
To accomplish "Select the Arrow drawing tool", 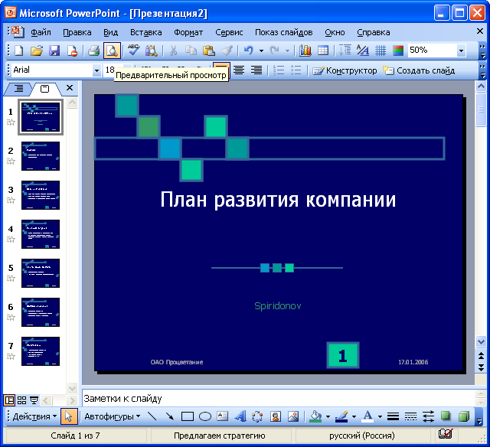I will point(170,416).
